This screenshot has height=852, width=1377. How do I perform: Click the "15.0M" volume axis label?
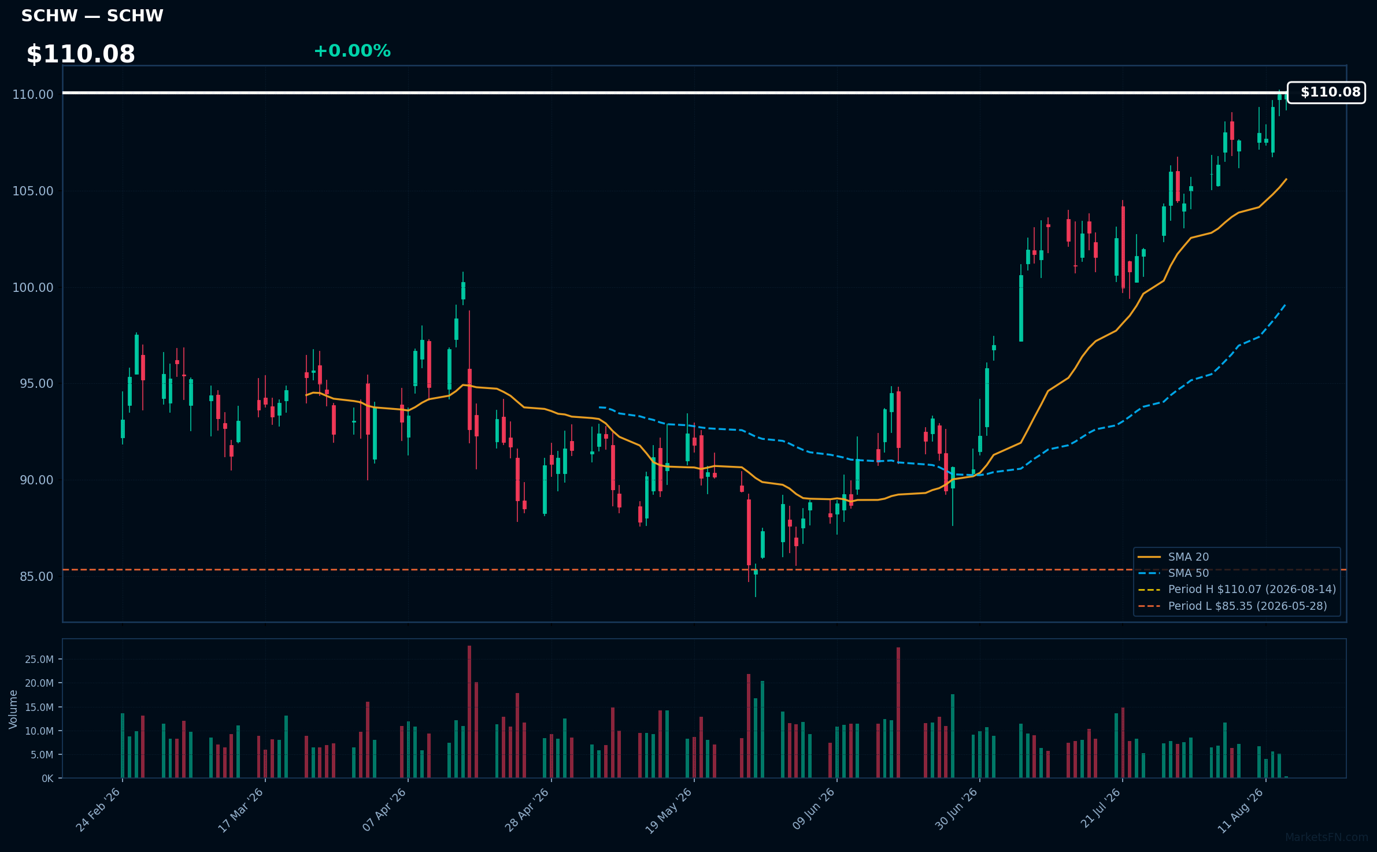click(40, 707)
